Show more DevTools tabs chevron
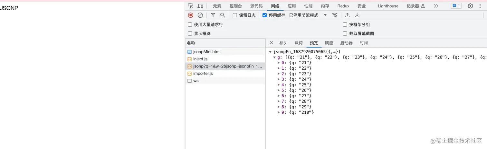The image size is (487, 149). (x=436, y=6)
